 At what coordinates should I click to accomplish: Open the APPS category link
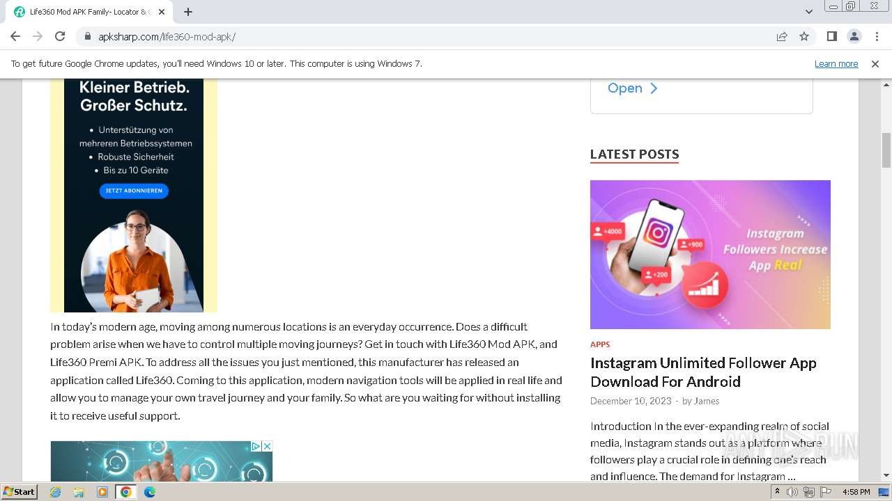click(600, 344)
